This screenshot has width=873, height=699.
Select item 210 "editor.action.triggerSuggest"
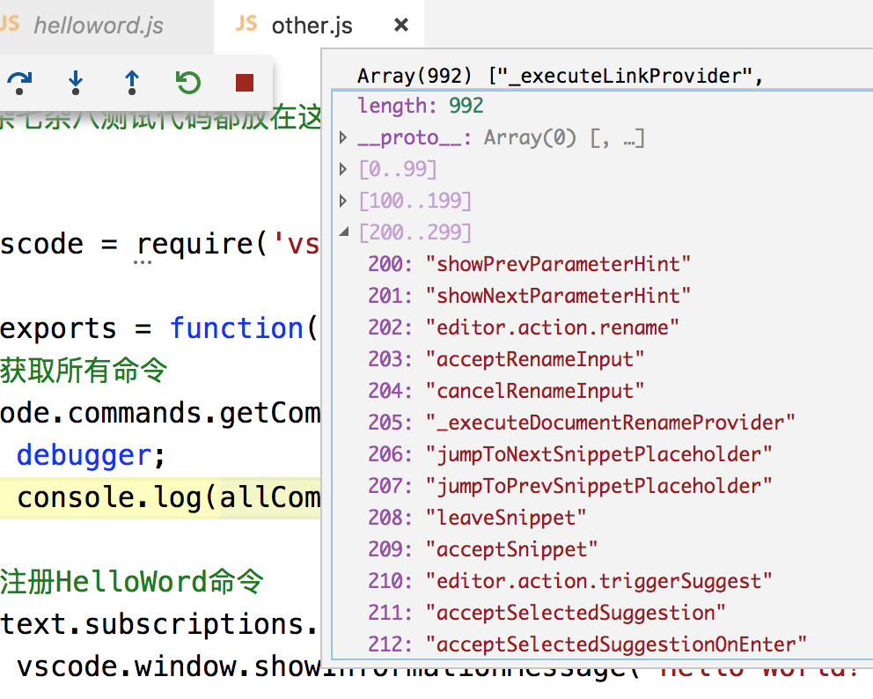coord(570,581)
